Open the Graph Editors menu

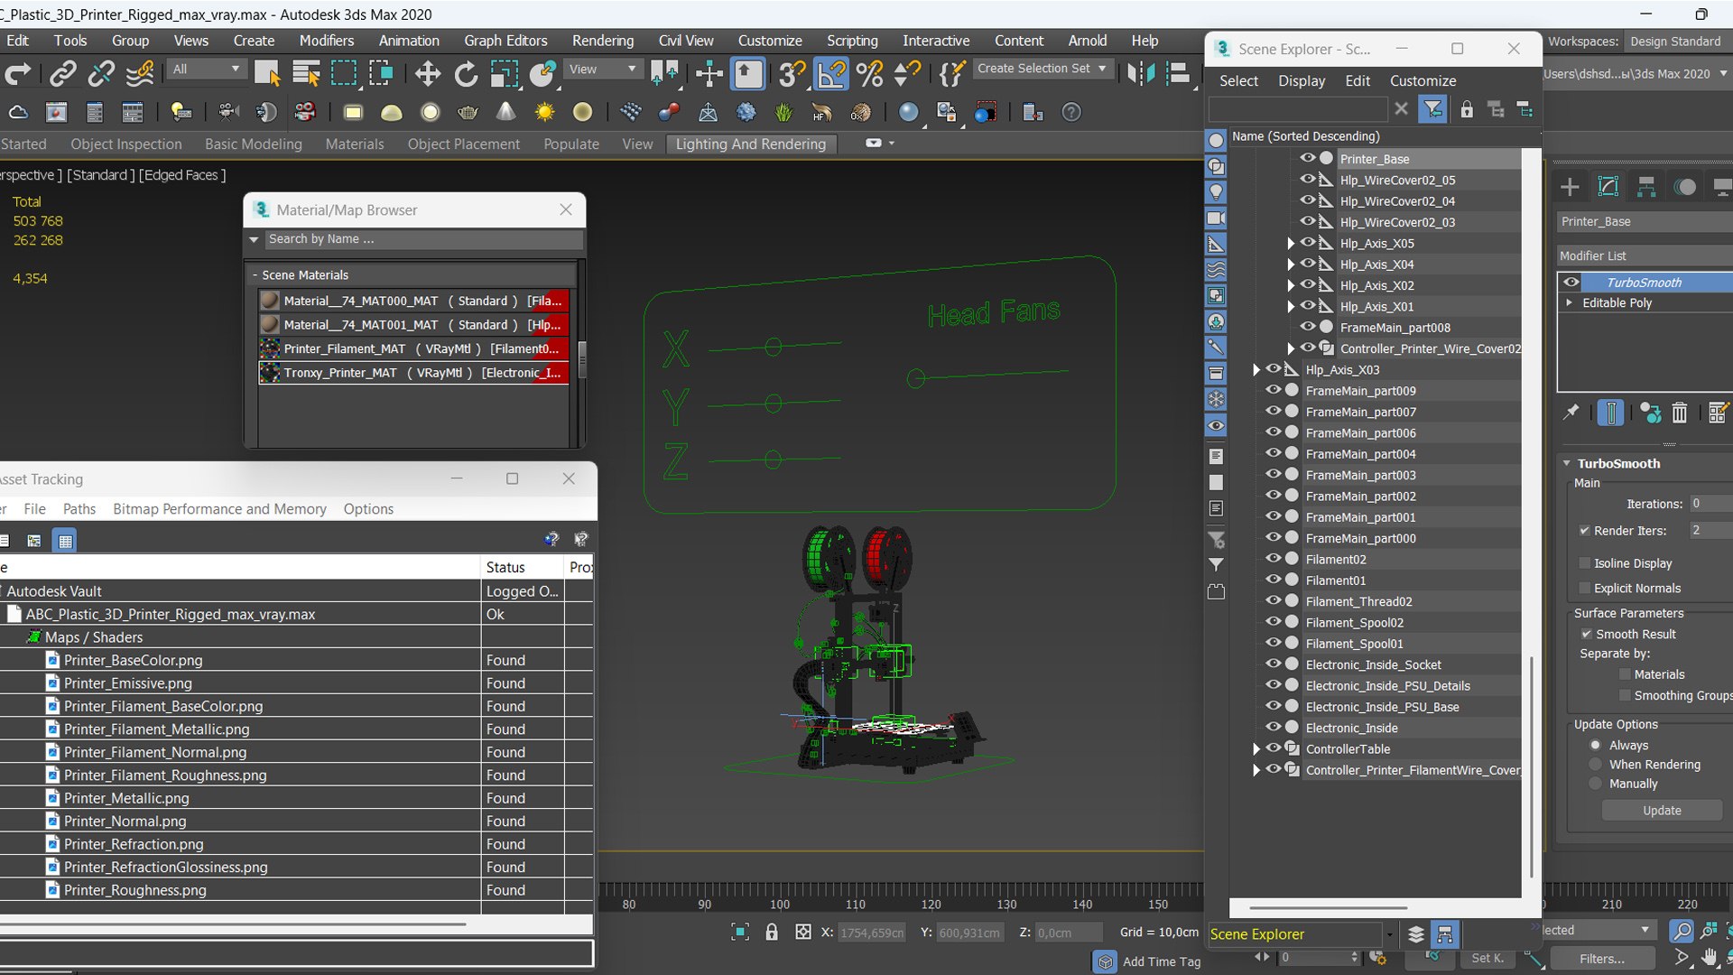pos(505,41)
